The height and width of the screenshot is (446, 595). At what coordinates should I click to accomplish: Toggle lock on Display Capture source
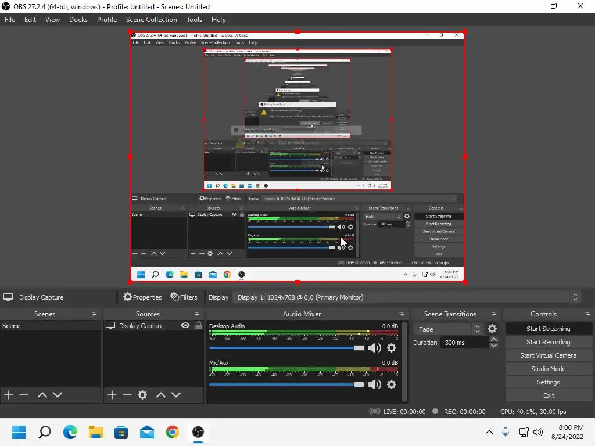coord(199,325)
